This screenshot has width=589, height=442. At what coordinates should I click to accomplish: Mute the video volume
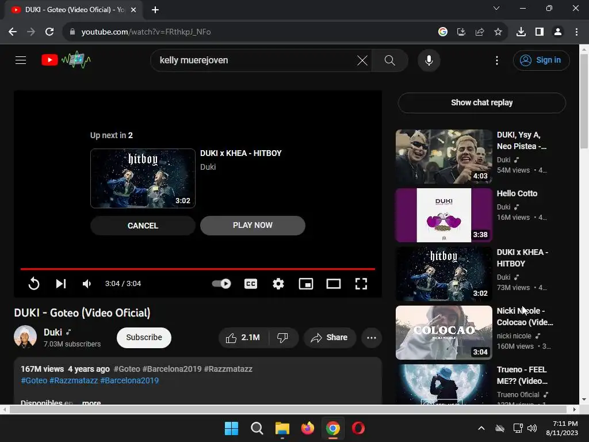tap(87, 283)
